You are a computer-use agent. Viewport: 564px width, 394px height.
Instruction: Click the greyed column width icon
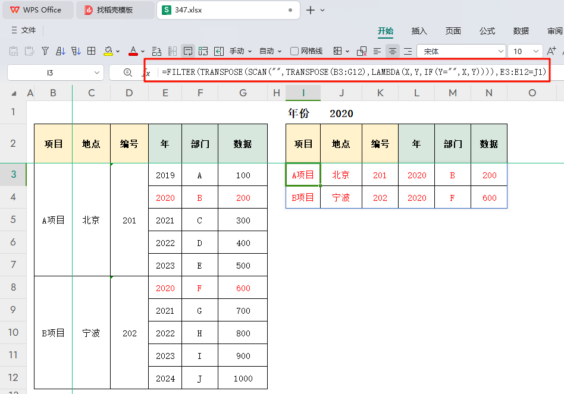[173, 51]
